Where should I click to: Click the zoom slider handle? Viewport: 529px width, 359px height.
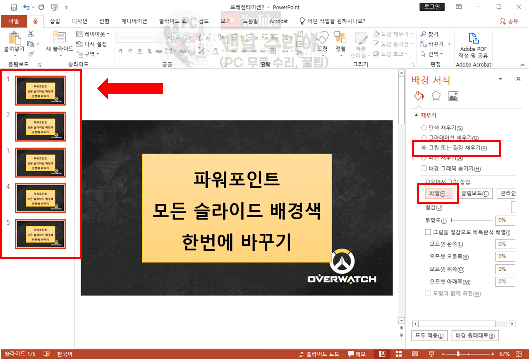point(458,354)
